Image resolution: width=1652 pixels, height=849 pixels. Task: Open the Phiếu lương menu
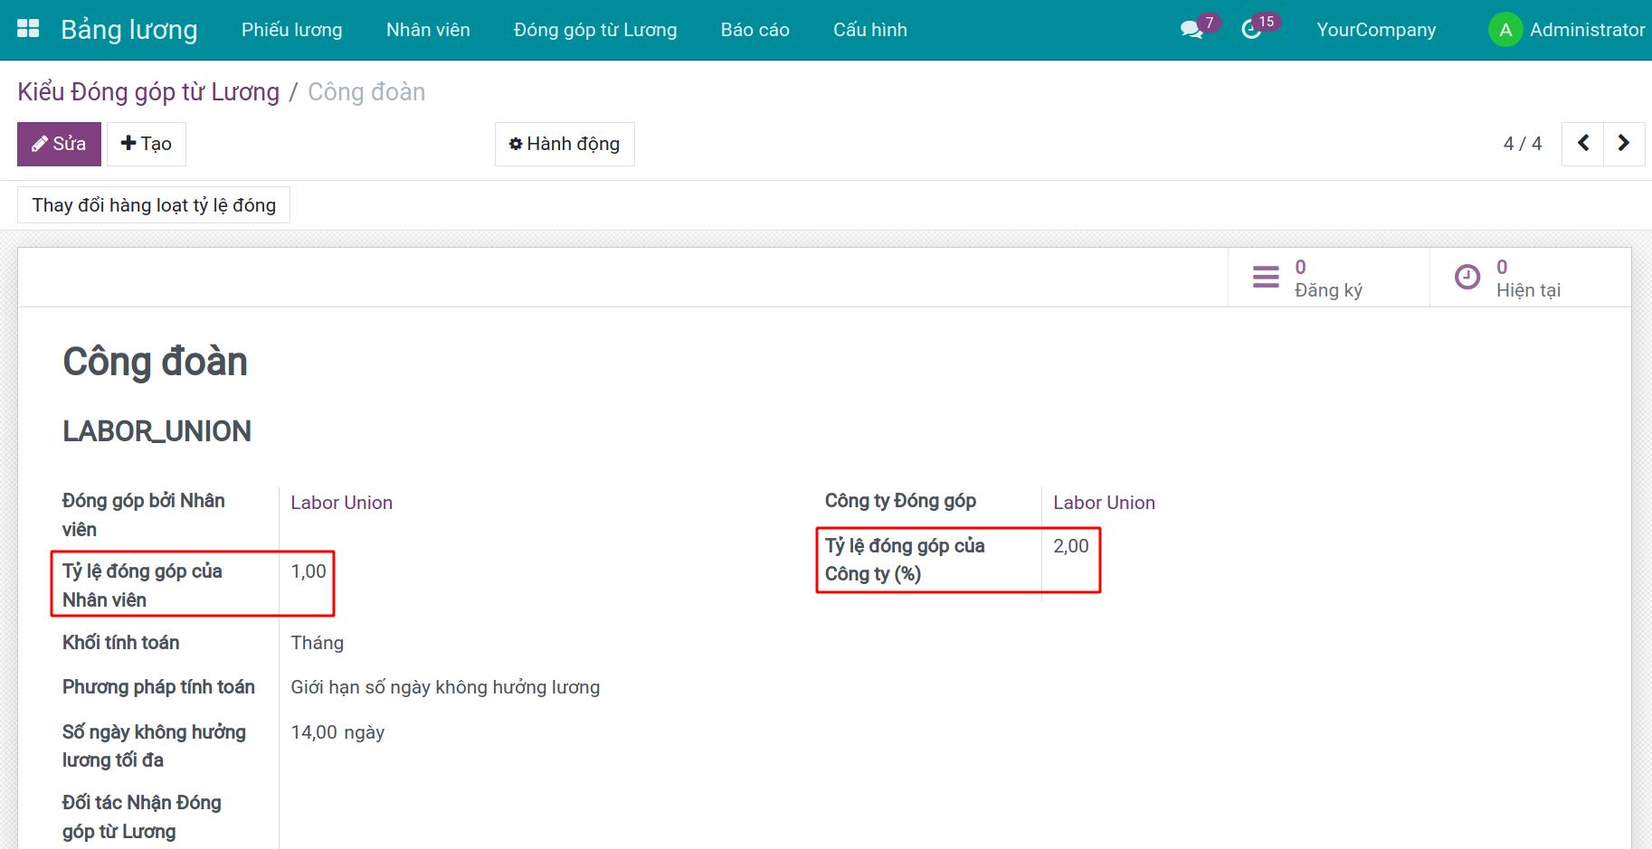291,30
